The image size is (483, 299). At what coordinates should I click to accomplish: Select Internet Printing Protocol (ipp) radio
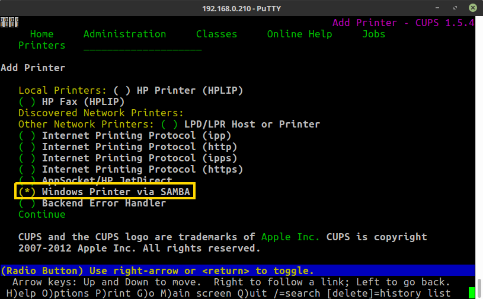pos(27,136)
